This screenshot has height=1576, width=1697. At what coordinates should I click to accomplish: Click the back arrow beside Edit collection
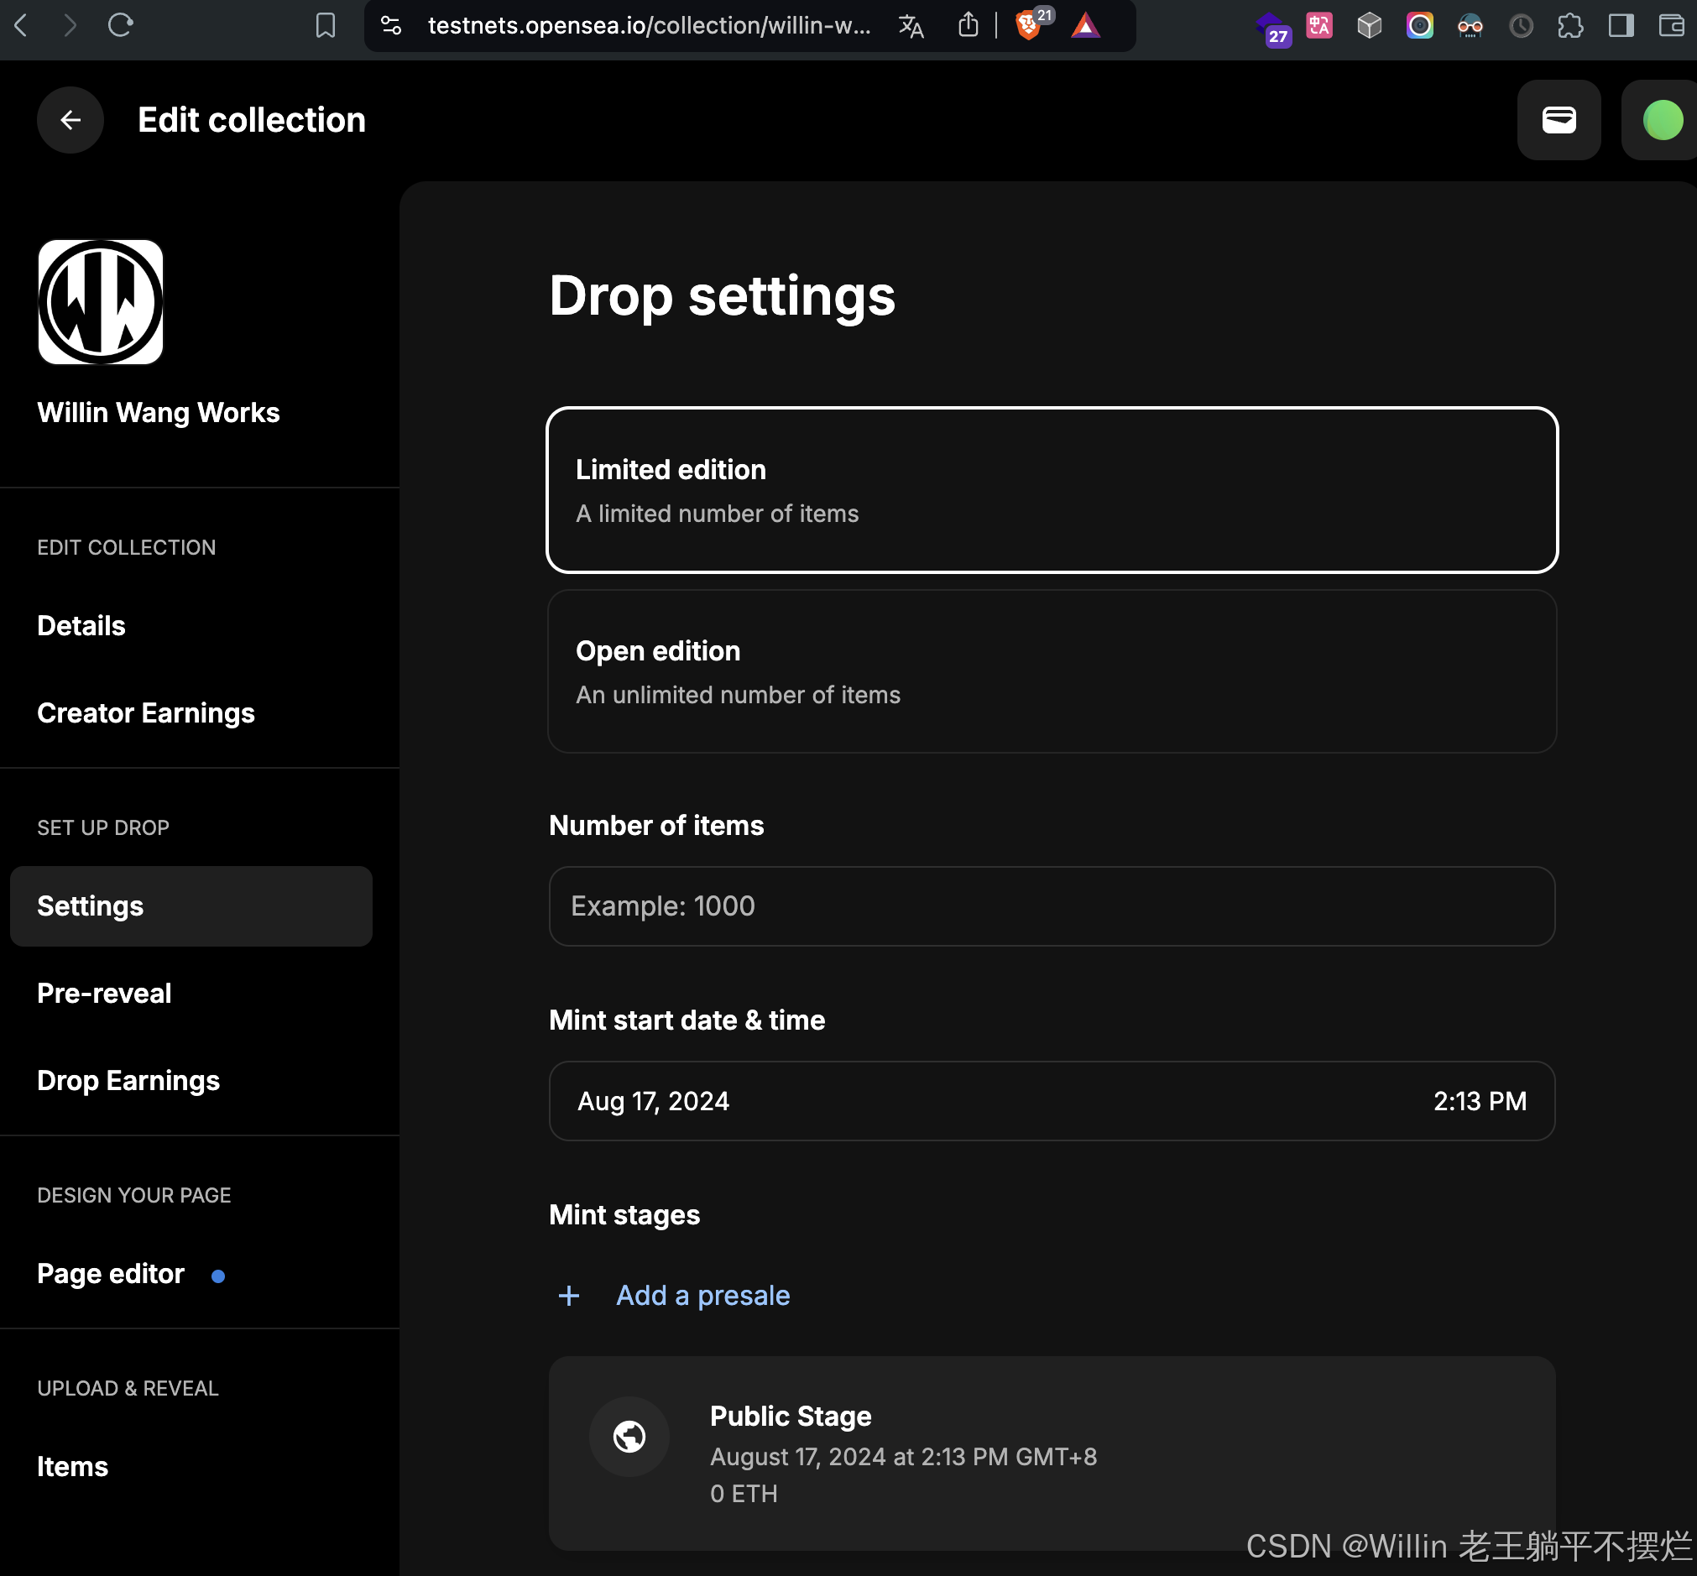pyautogui.click(x=70, y=120)
